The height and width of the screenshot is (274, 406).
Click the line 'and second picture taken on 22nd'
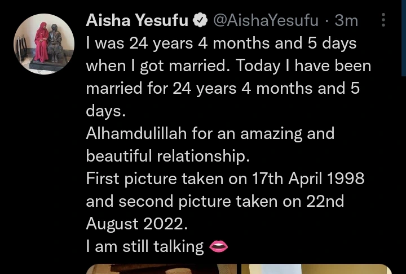pos(215,202)
